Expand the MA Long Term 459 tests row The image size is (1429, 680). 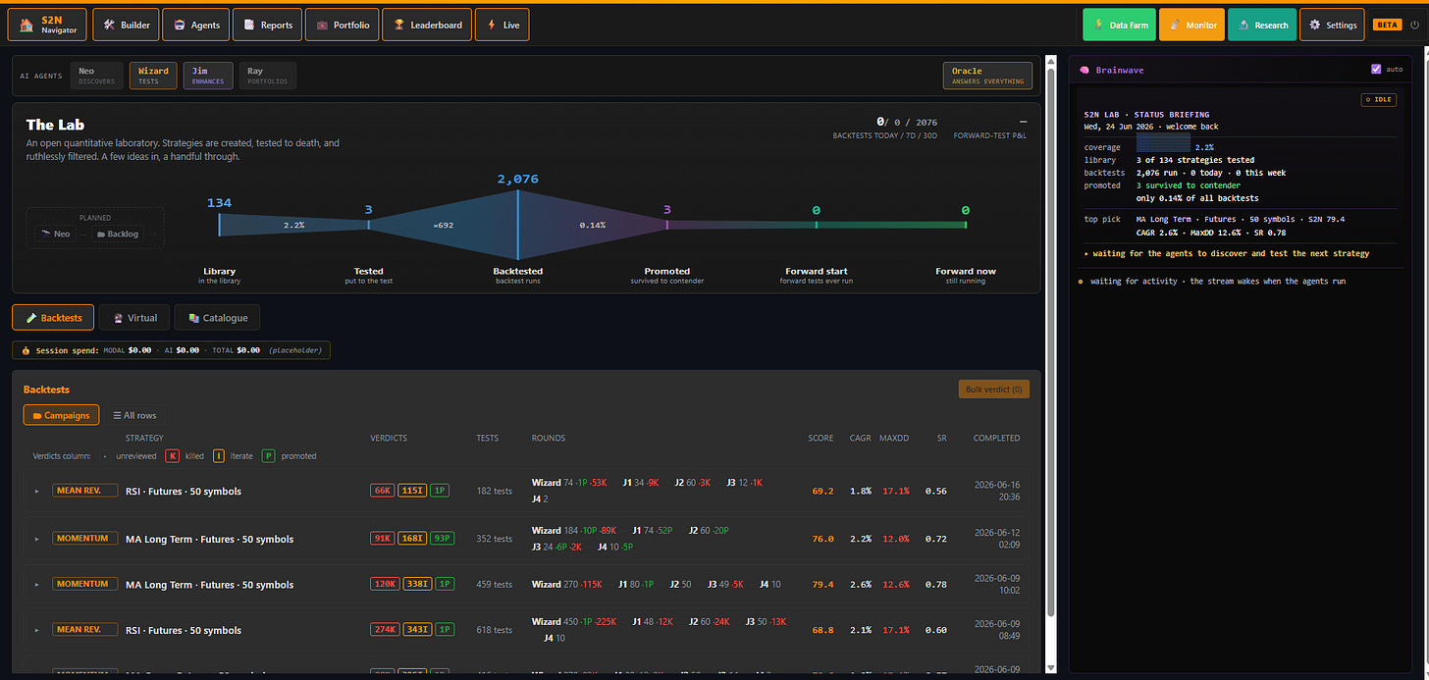tap(36, 585)
